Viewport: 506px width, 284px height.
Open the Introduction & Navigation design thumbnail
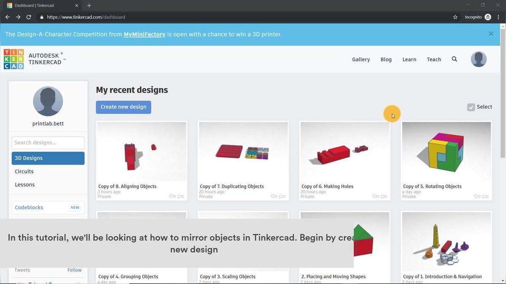(x=447, y=242)
